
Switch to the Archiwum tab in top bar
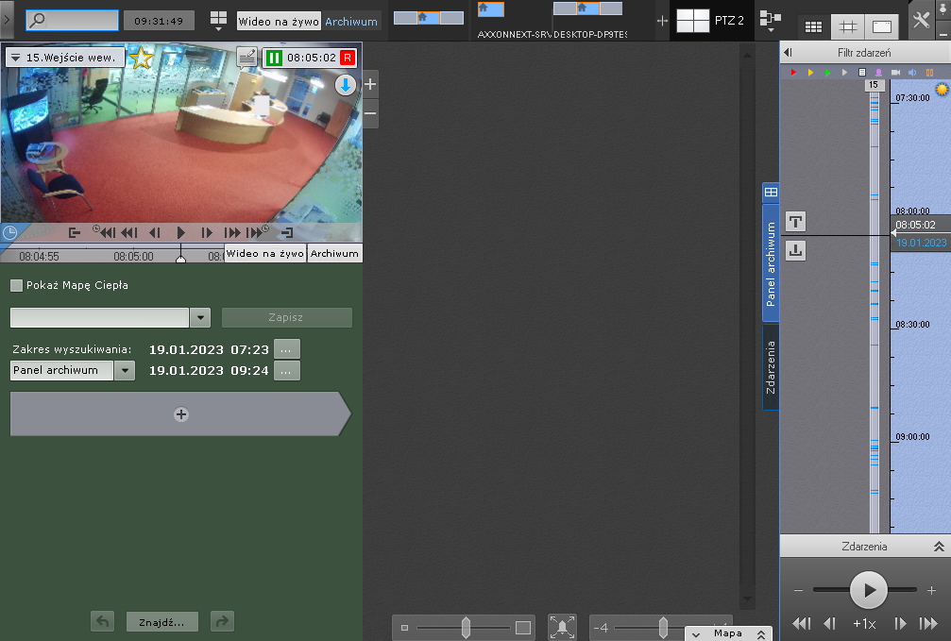(350, 21)
